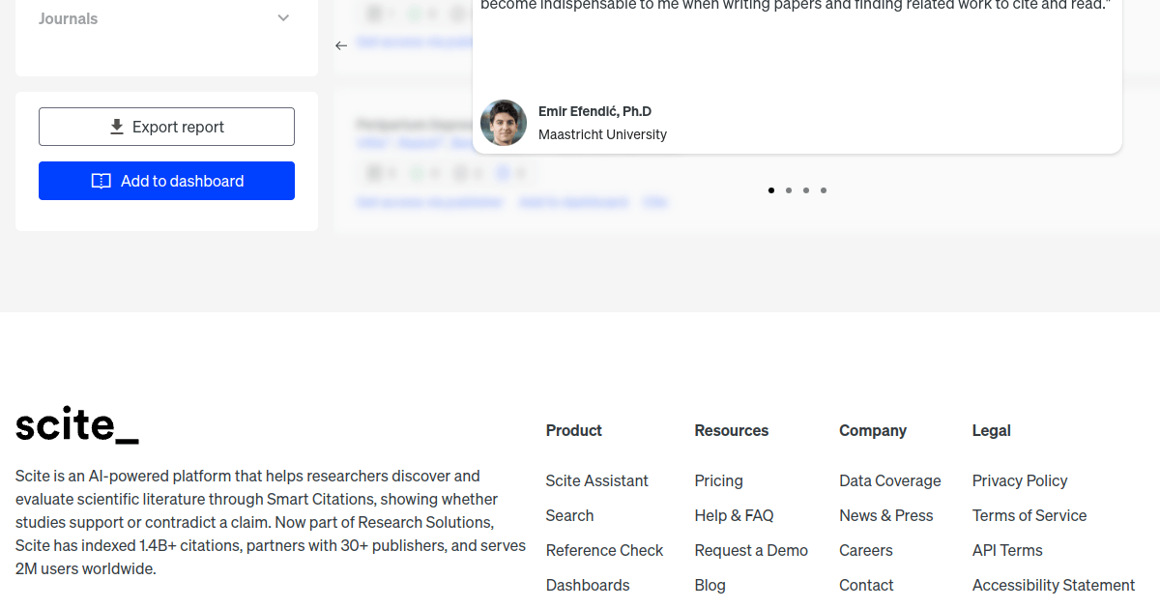Open Reference Check in footer
Viewport: 1160px width, 609px height.
coord(604,550)
